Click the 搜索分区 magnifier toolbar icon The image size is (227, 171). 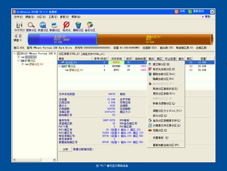click(31, 25)
